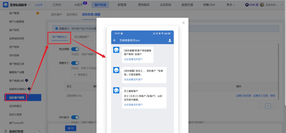Select the 员工删除客户 sub-tab
286x133 pixels.
coord(82,37)
